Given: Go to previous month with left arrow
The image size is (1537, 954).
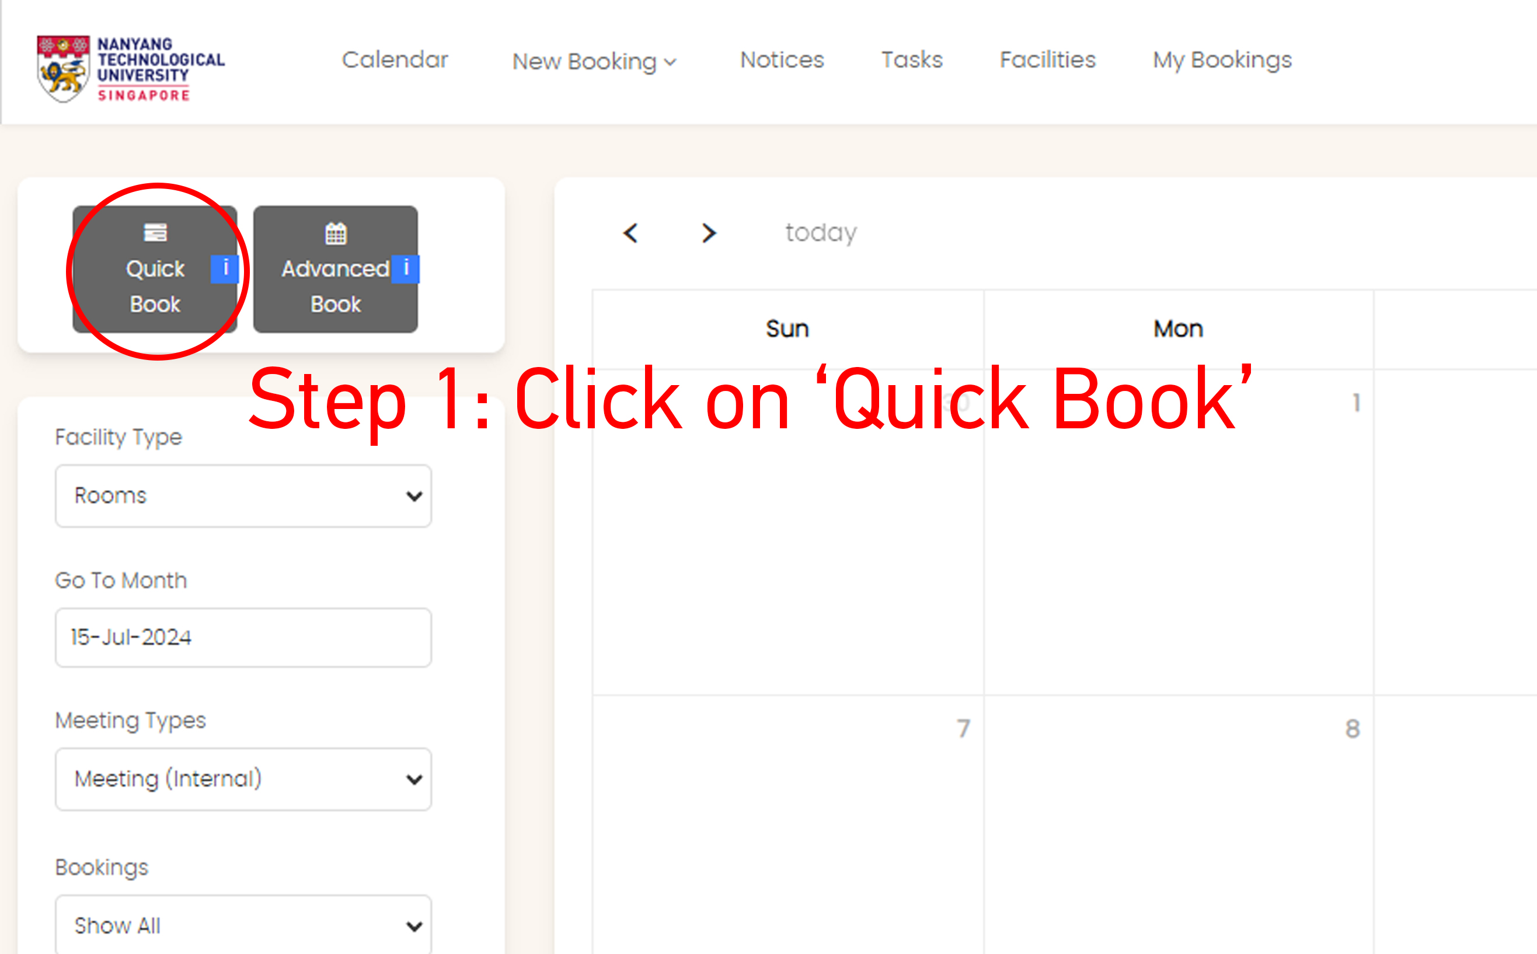Looking at the screenshot, I should (x=630, y=233).
